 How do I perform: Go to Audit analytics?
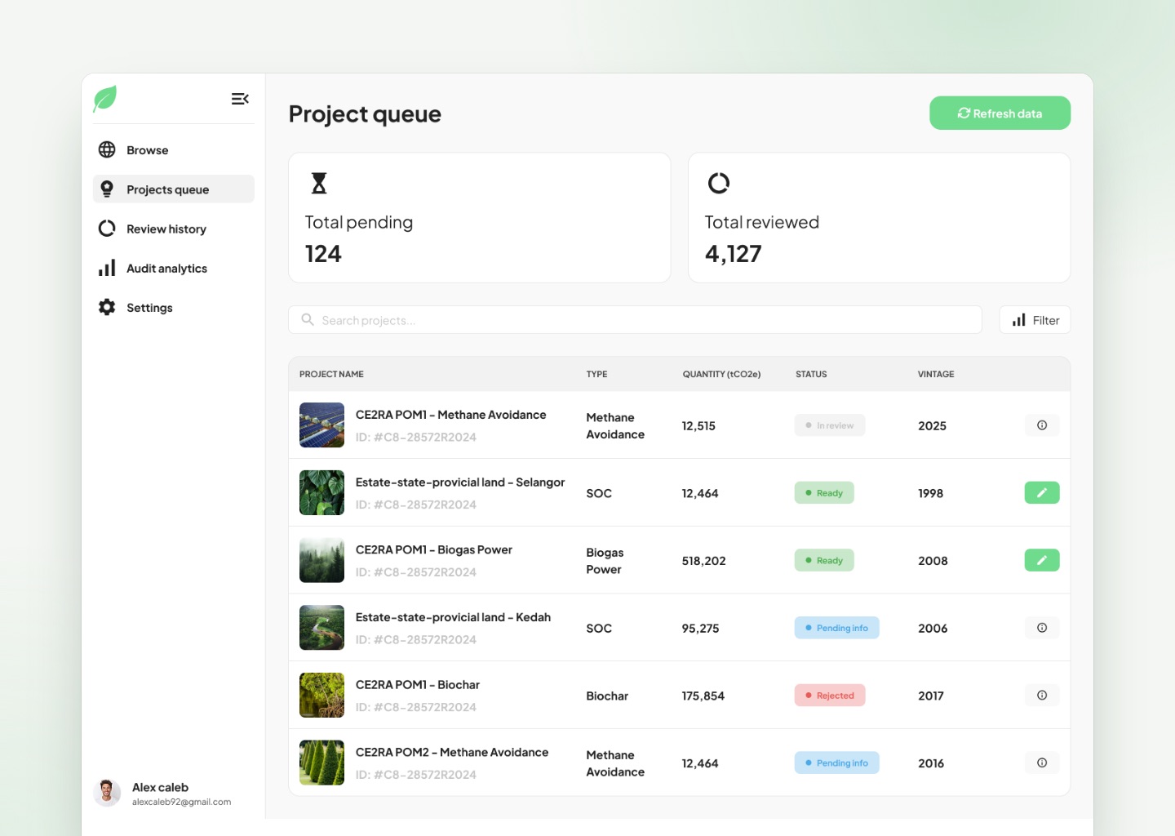174,268
